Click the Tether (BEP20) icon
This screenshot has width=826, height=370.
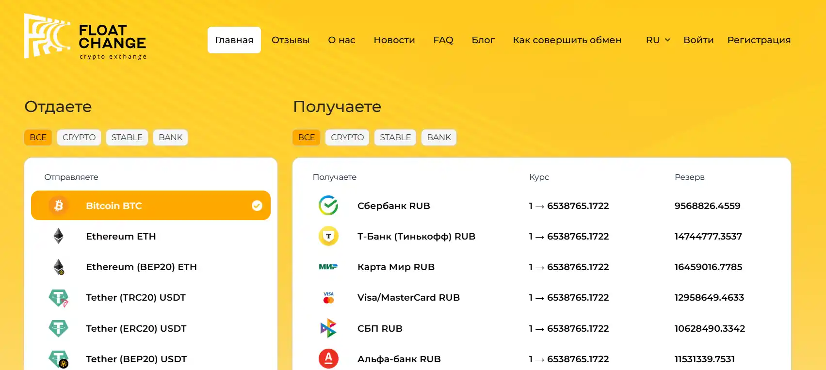(59, 359)
